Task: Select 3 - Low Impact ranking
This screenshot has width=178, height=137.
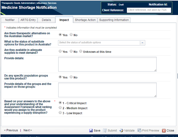Action: [60, 113]
